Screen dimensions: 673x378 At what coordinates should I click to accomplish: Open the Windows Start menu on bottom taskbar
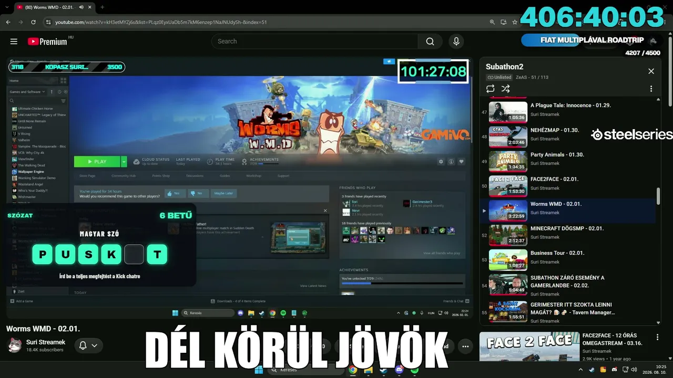coord(259,370)
